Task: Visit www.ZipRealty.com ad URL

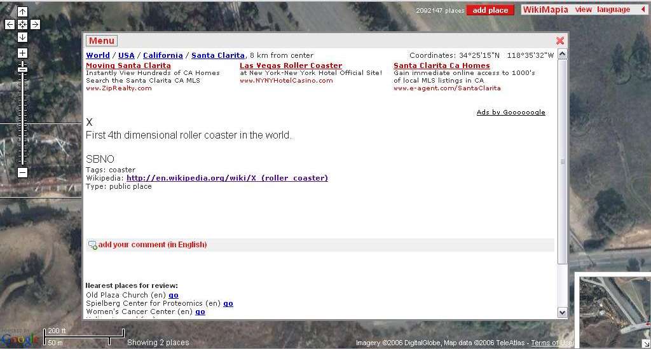Action: (x=119, y=88)
